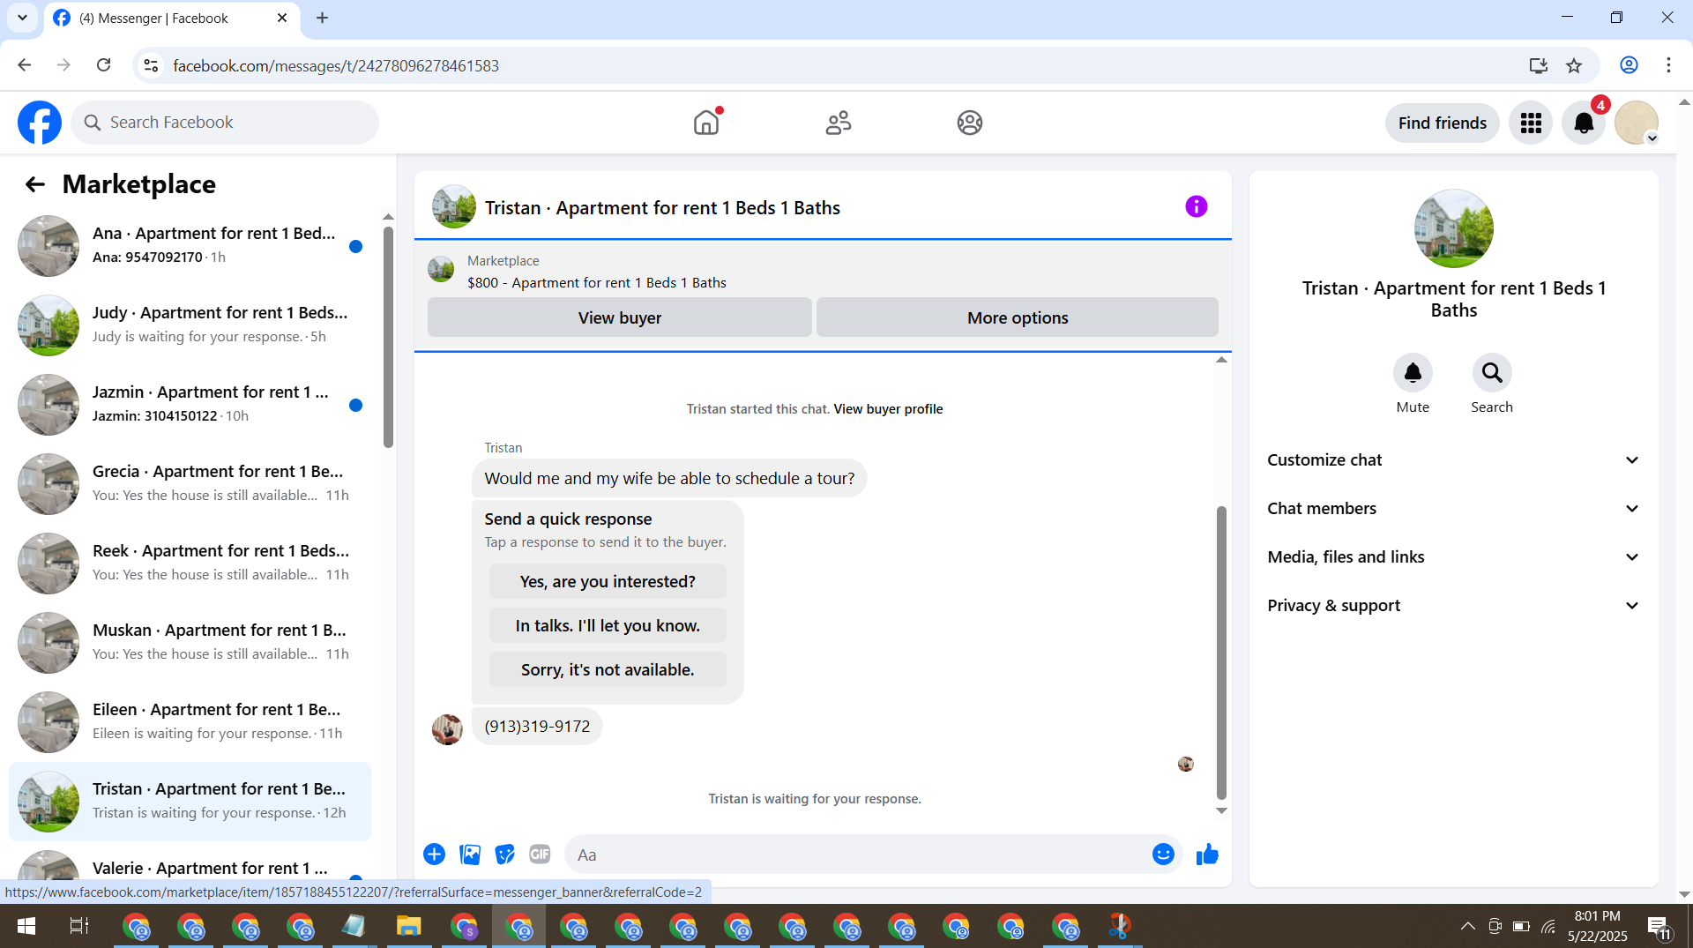This screenshot has width=1693, height=948.
Task: Open the tab search dropdown
Action: [x=22, y=18]
